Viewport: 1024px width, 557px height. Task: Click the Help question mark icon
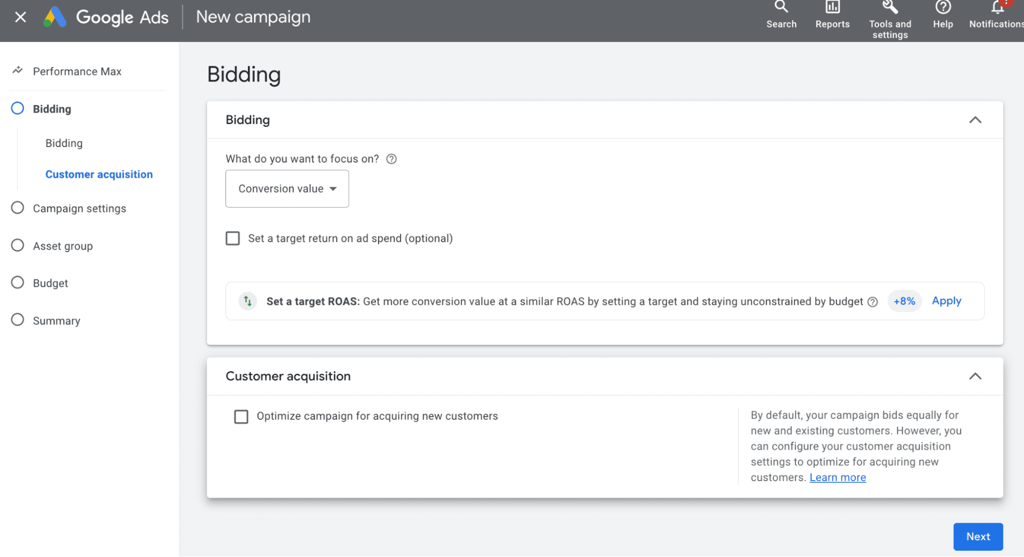pos(943,7)
